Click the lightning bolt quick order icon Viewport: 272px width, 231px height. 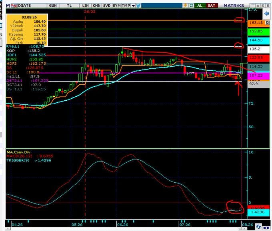(185, 5)
